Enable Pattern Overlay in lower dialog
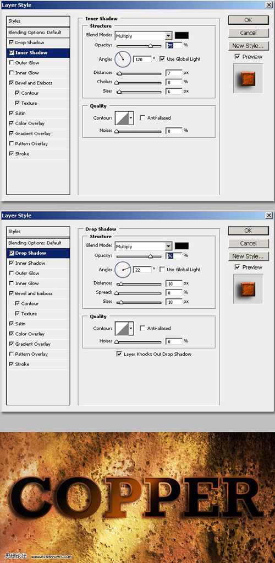The image size is (275, 563). 12,353
